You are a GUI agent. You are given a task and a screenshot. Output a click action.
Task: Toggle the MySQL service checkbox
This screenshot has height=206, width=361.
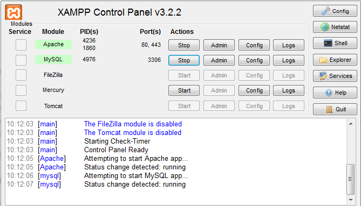[21, 60]
